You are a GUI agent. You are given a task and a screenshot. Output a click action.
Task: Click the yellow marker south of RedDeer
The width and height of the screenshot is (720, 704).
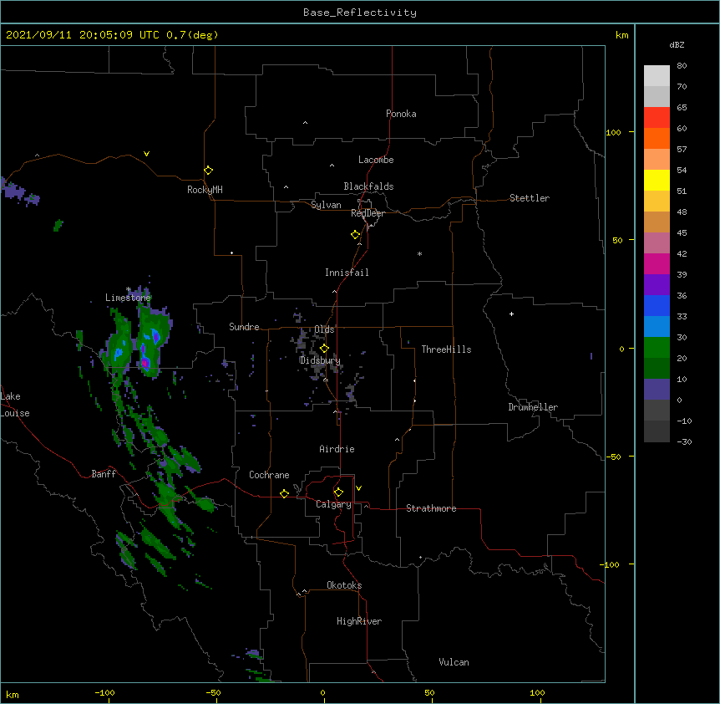(x=355, y=235)
